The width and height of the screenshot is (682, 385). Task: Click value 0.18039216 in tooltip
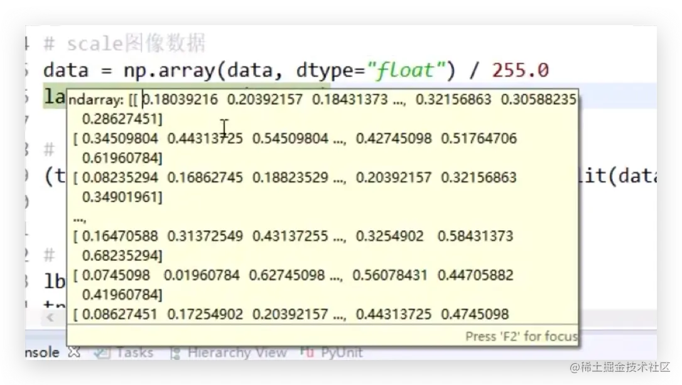tap(180, 100)
